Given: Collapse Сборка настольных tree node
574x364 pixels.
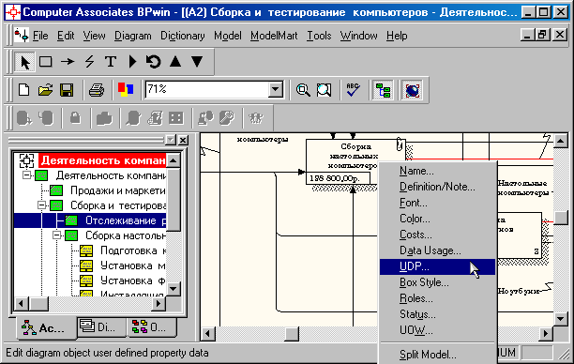Looking at the screenshot, I should pos(57,235).
